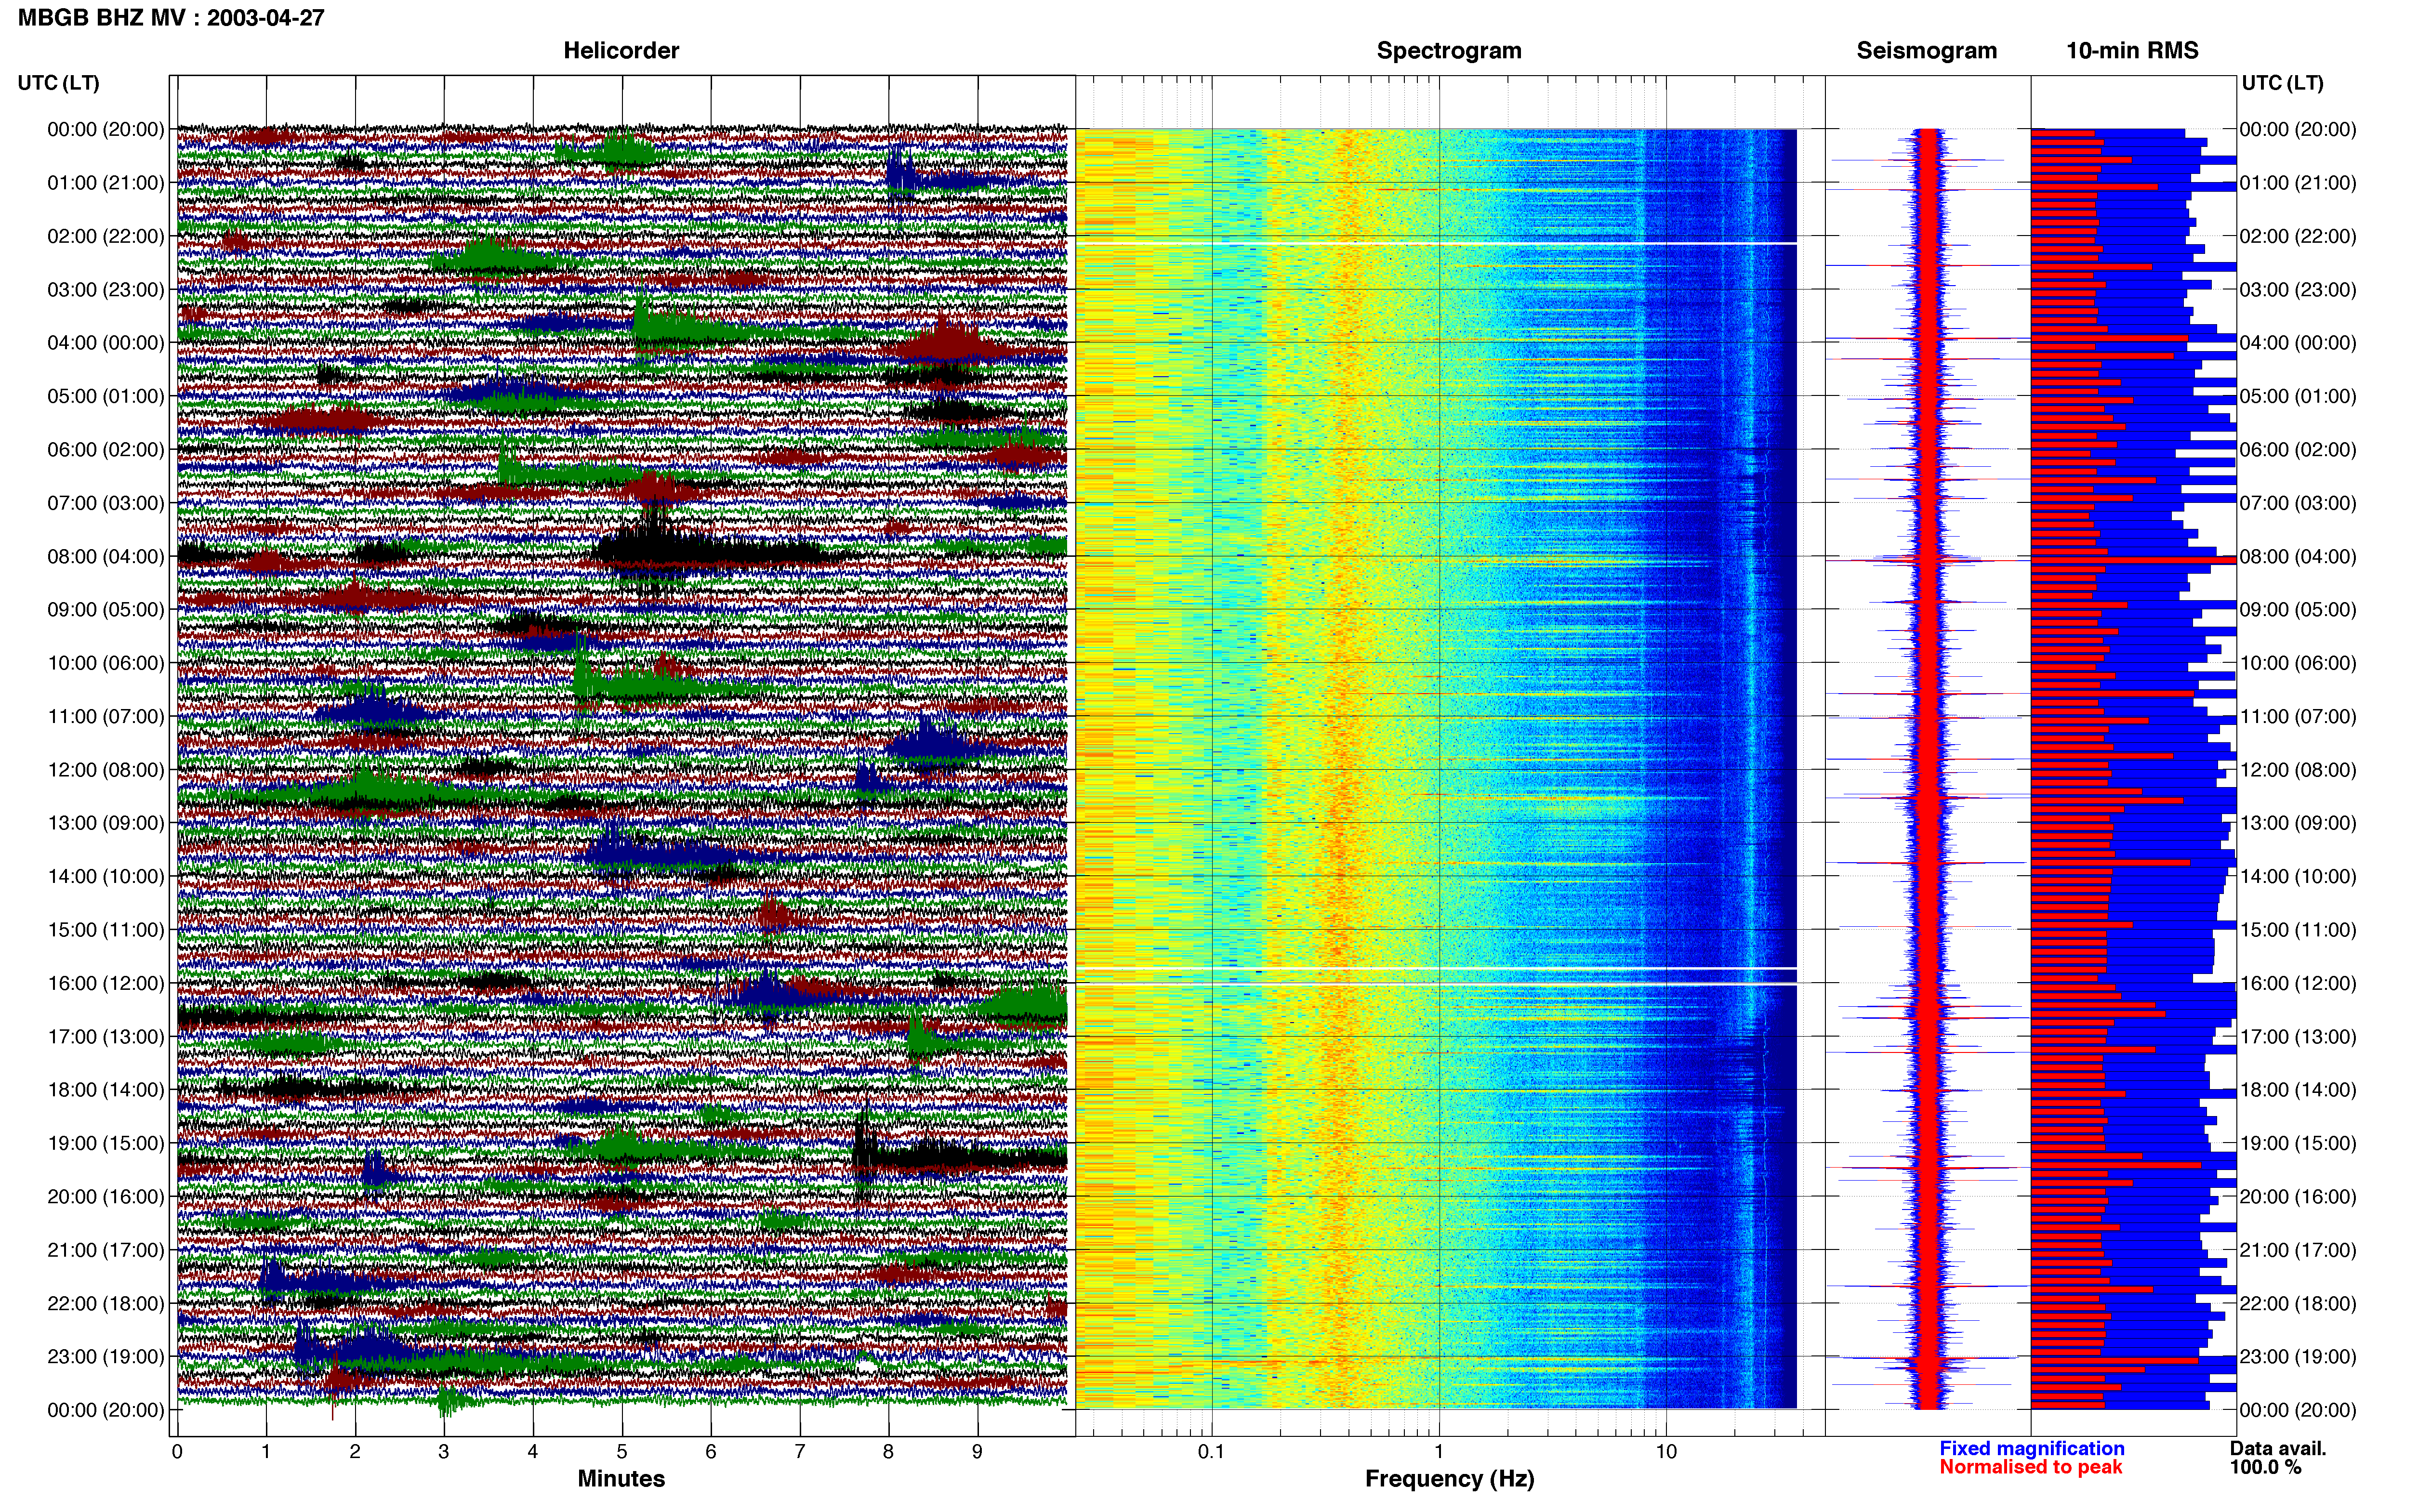Viewport: 2418px width, 1512px height.
Task: Click right-axis time label 04:00 (00:00)
Action: (2298, 343)
